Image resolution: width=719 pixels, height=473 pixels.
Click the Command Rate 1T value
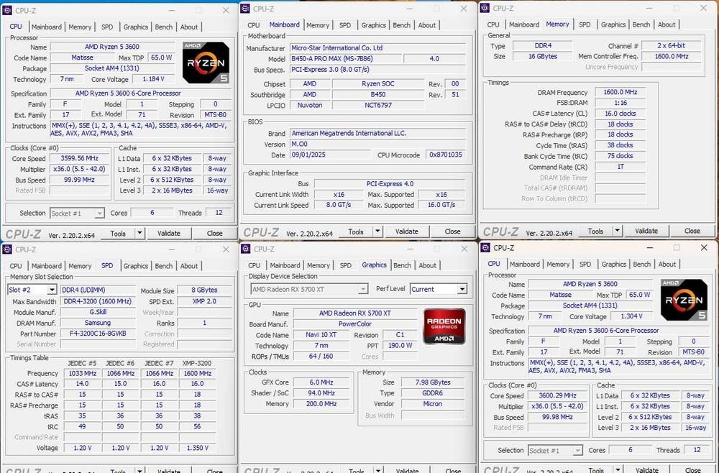[x=620, y=167]
